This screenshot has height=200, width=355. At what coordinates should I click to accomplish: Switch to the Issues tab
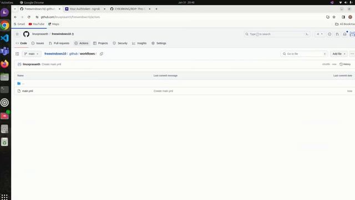click(38, 43)
